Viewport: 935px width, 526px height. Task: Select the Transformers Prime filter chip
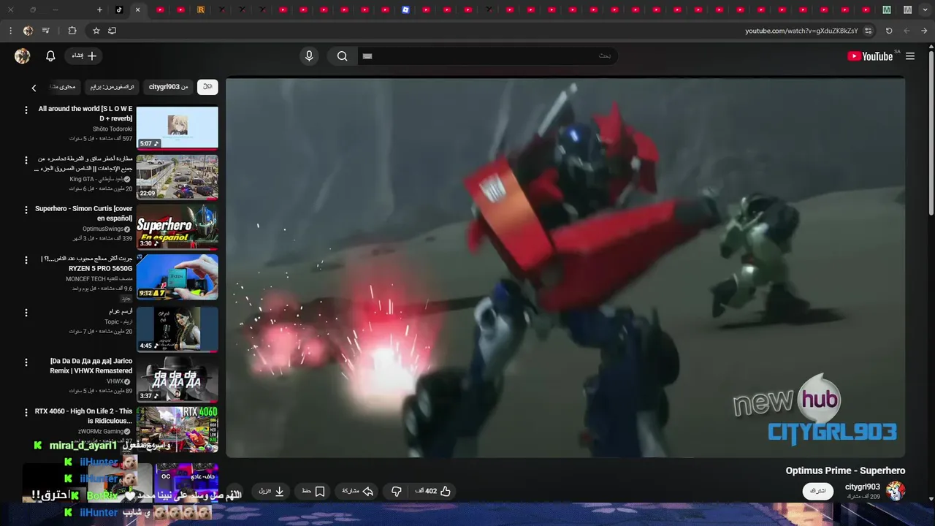pos(112,87)
